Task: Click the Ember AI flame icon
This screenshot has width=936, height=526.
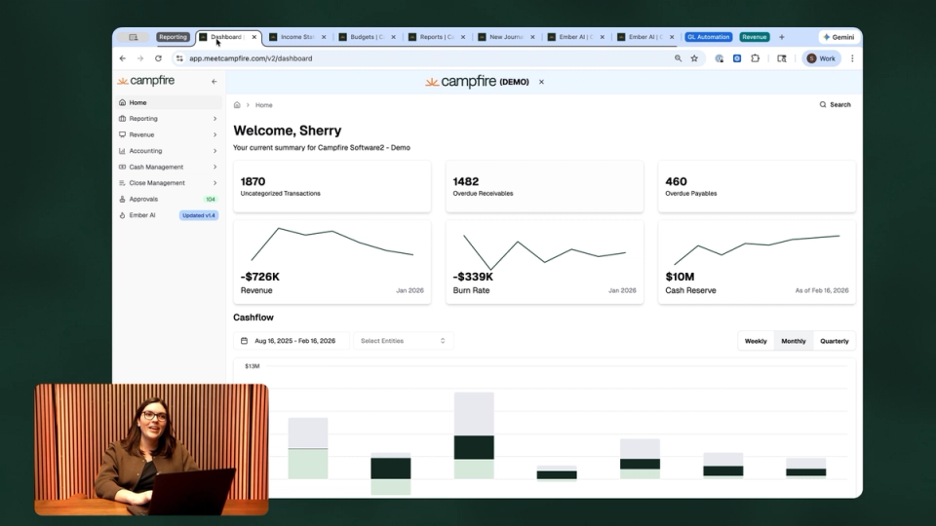Action: [123, 215]
